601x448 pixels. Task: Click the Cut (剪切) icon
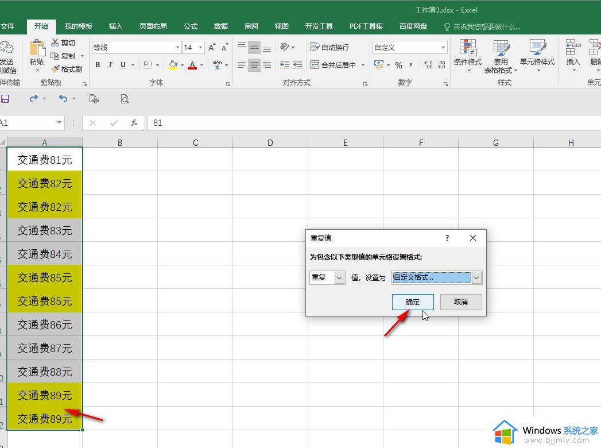point(55,43)
